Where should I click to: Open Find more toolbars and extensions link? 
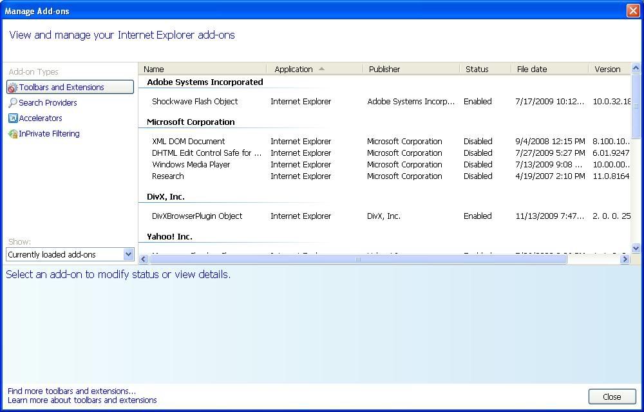[71, 391]
